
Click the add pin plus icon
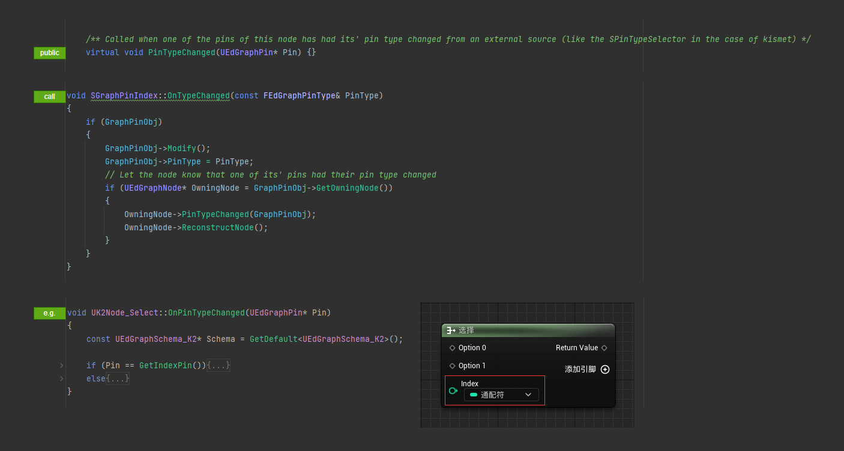(x=605, y=369)
